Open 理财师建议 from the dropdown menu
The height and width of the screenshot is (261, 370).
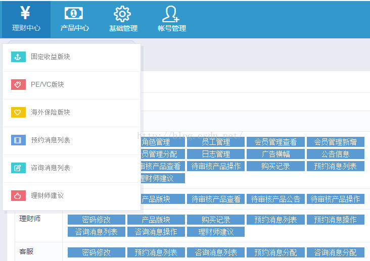71,196
